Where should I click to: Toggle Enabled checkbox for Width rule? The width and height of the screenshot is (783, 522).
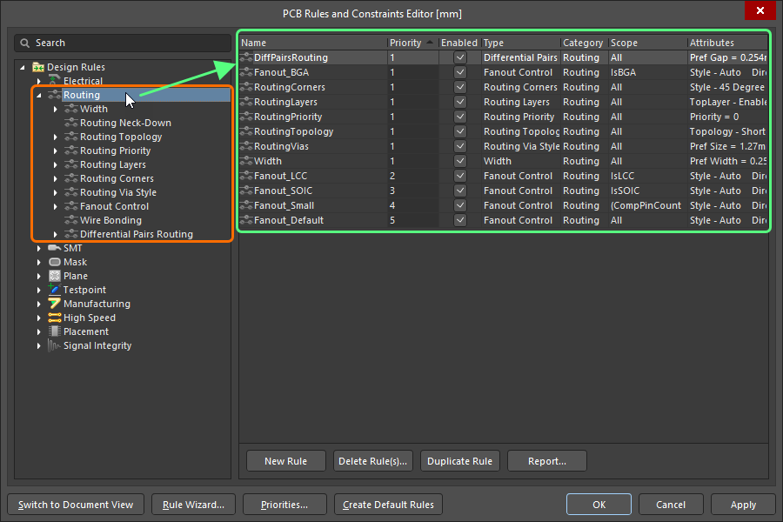coord(460,161)
